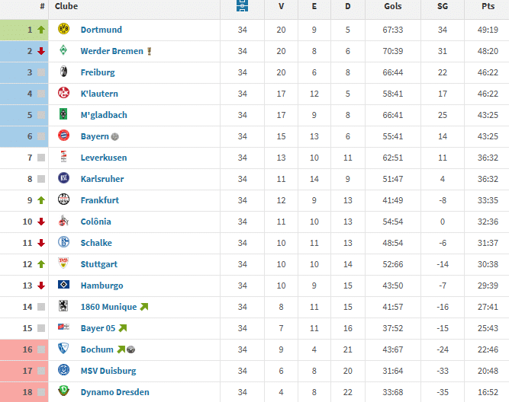Image resolution: width=509 pixels, height=402 pixels.
Task: Click the Clube column header
Action: [x=66, y=6]
